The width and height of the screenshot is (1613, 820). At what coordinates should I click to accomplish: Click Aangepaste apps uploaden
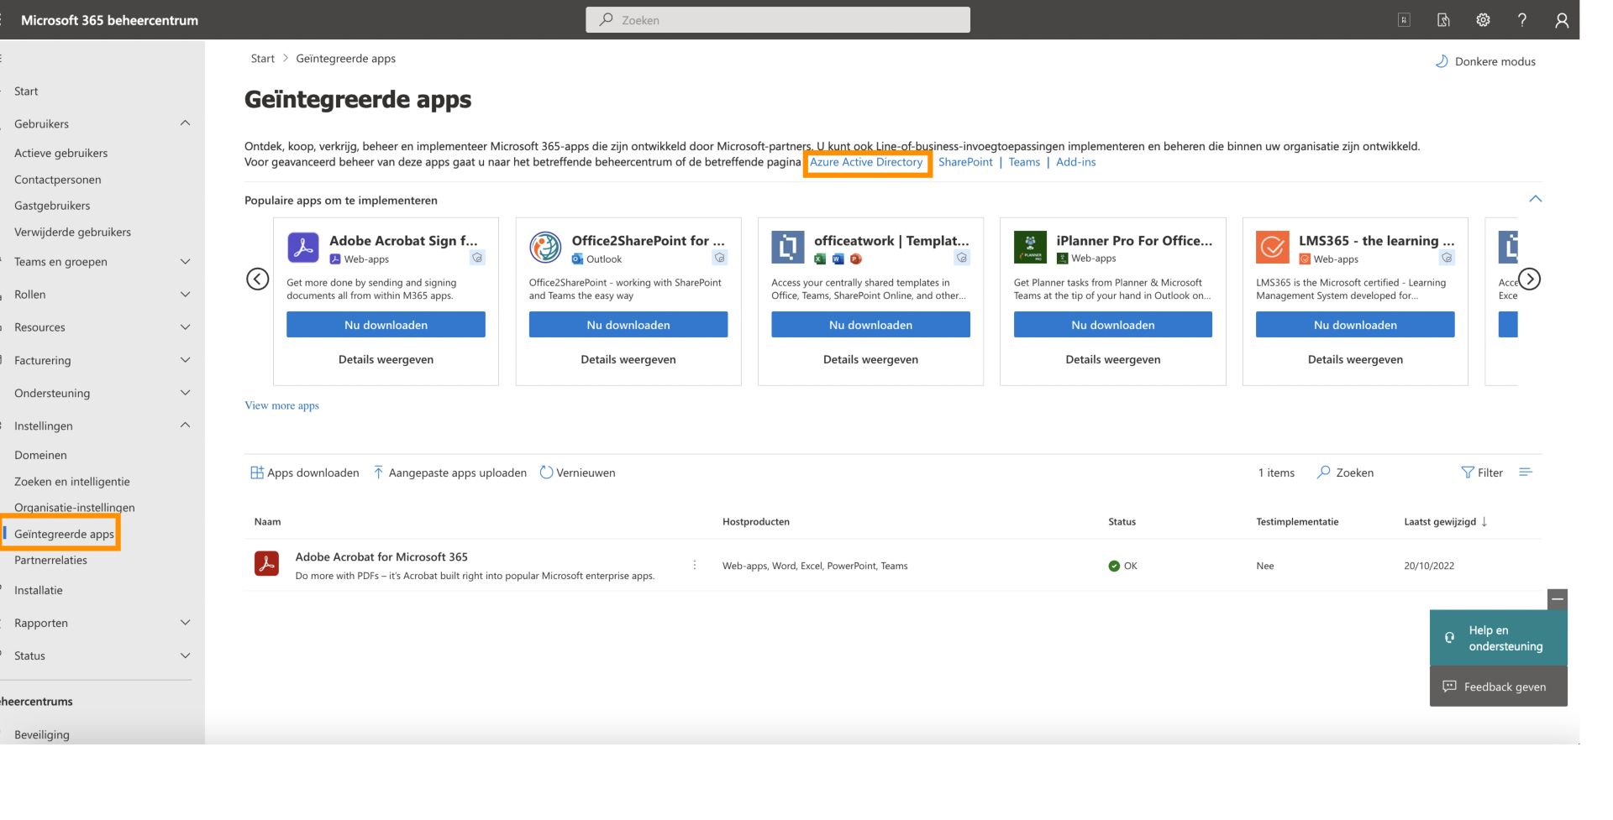tap(449, 473)
